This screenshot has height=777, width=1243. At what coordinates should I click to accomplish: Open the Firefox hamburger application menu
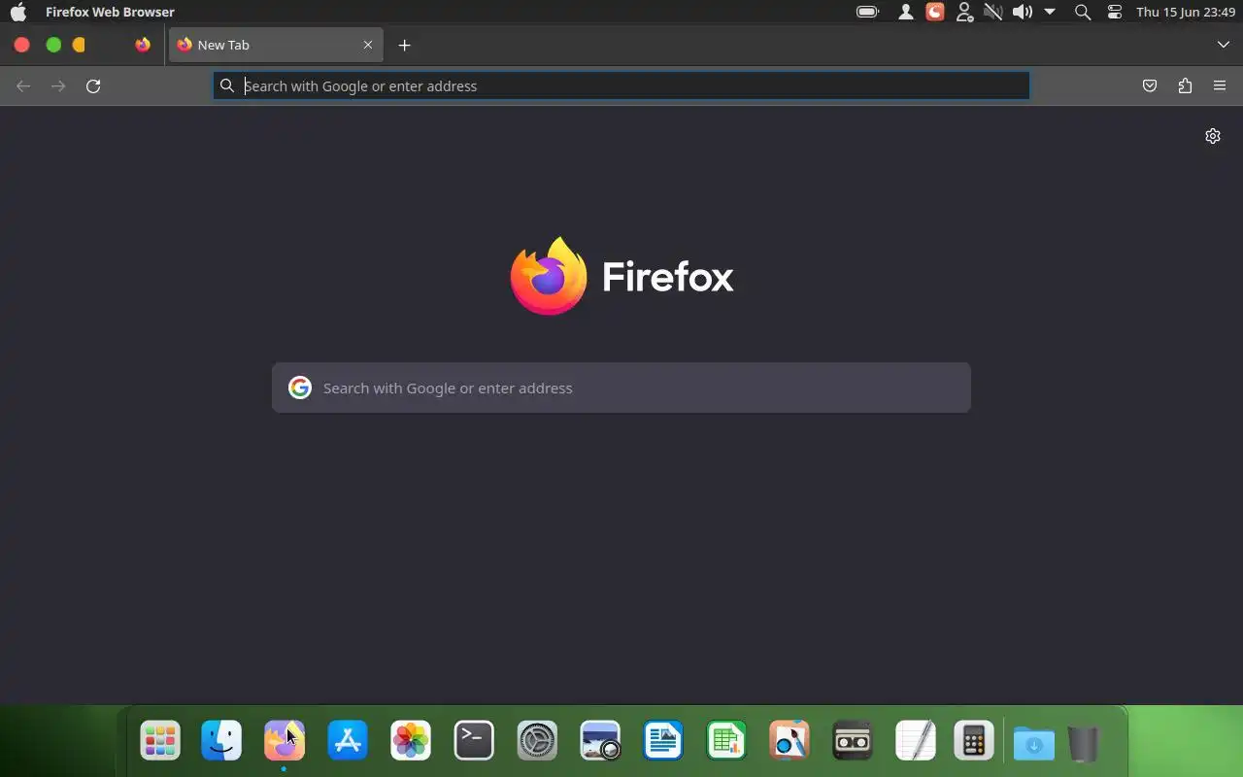(1220, 86)
